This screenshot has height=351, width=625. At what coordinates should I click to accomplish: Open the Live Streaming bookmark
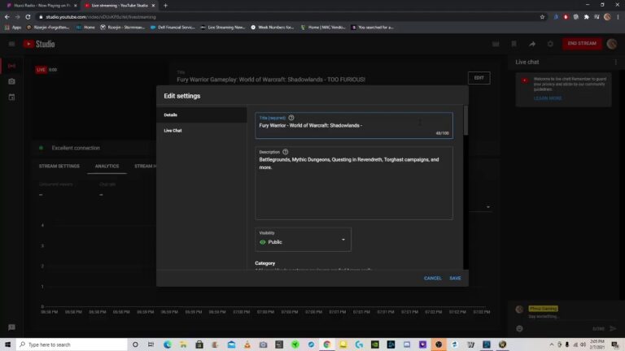222,28
